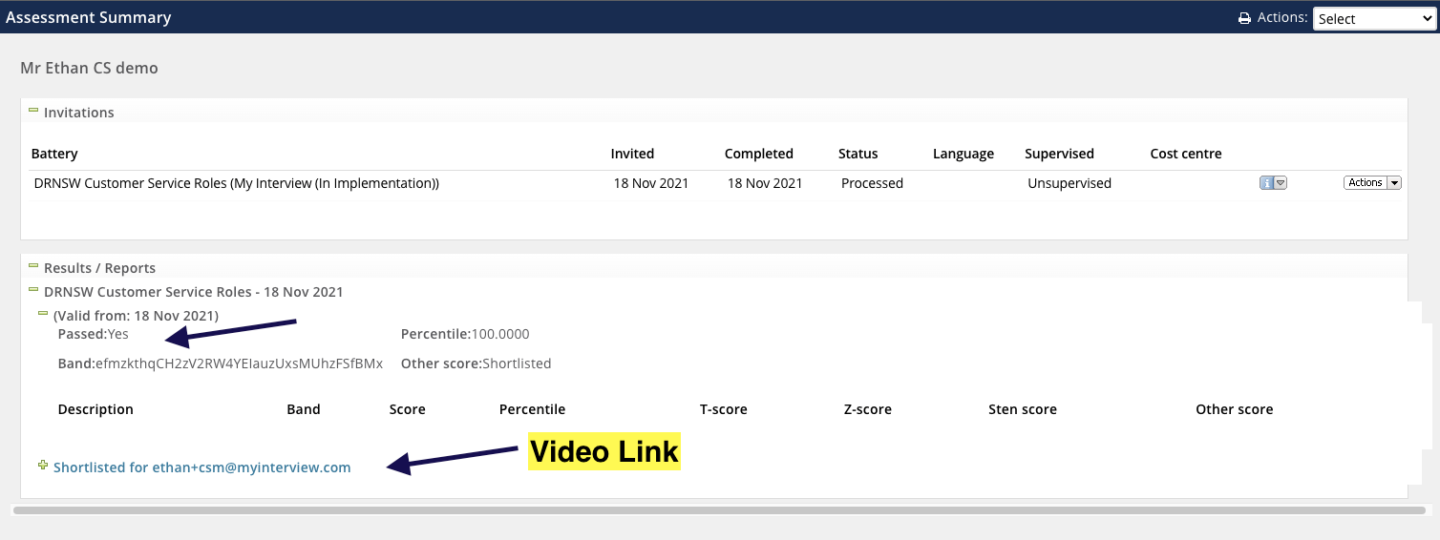Screen dimensions: 1440x540
Task: Collapse the Results / Reports section
Action: 33,267
